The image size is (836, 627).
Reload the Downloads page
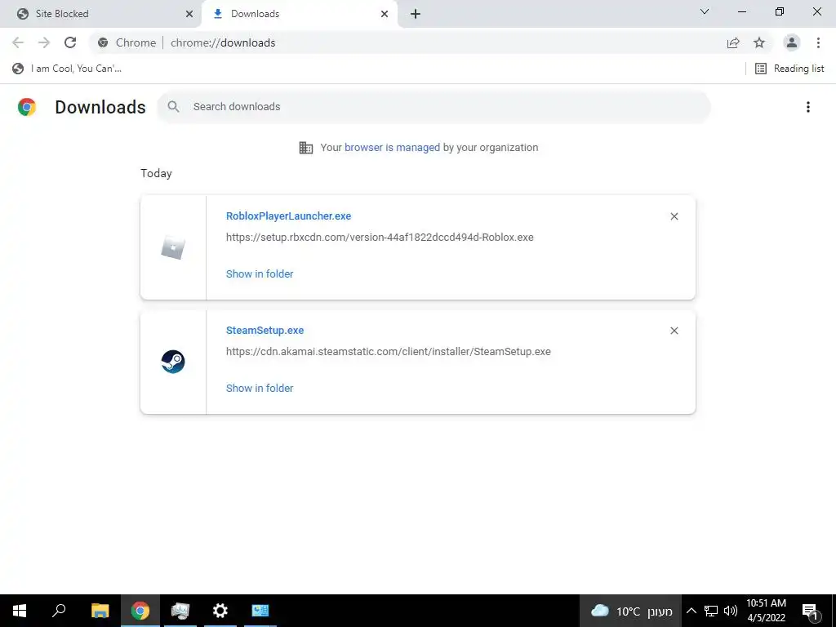click(70, 42)
